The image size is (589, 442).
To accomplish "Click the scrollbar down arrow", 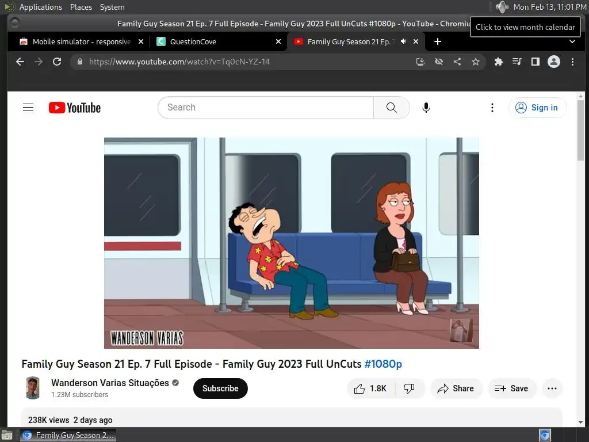I will (x=580, y=422).
